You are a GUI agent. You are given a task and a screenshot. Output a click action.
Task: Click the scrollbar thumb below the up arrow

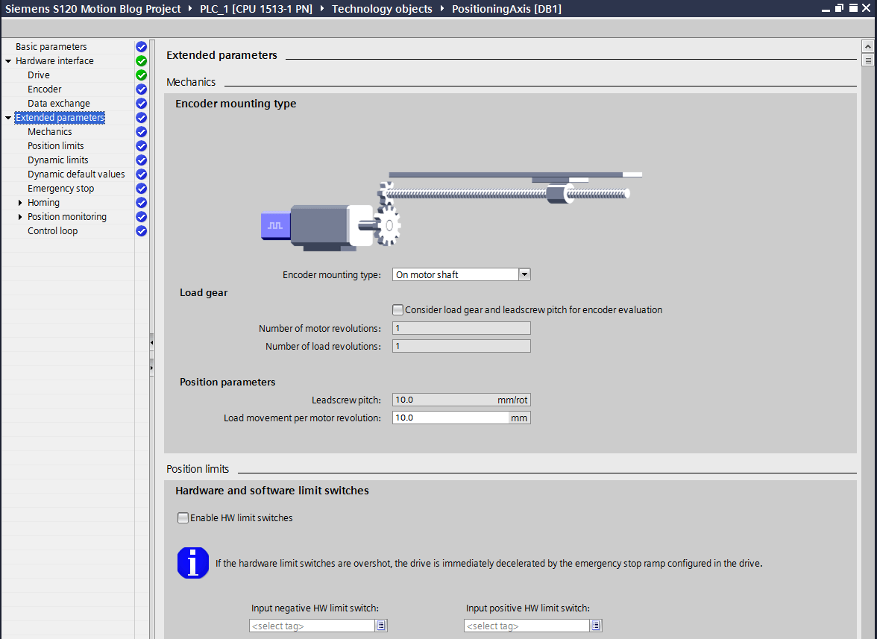coord(867,60)
